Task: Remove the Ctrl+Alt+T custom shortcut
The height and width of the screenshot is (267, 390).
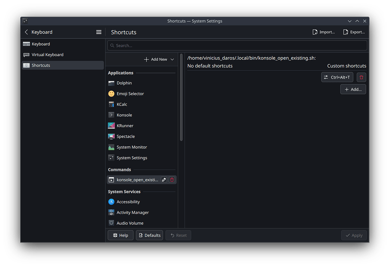Action: pos(361,77)
